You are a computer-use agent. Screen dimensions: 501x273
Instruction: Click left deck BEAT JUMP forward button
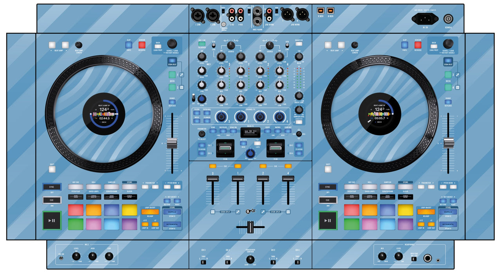65,45
